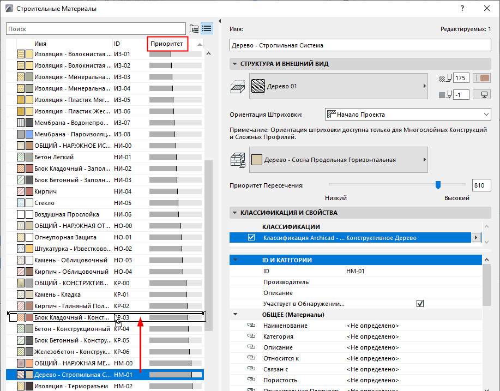
Task: Click the ID value НМ-01
Action: click(x=355, y=271)
